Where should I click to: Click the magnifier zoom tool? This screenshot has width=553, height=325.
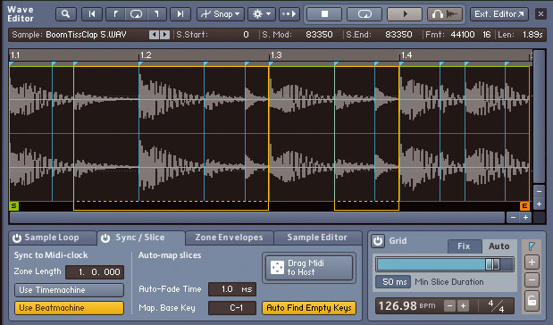click(x=65, y=14)
